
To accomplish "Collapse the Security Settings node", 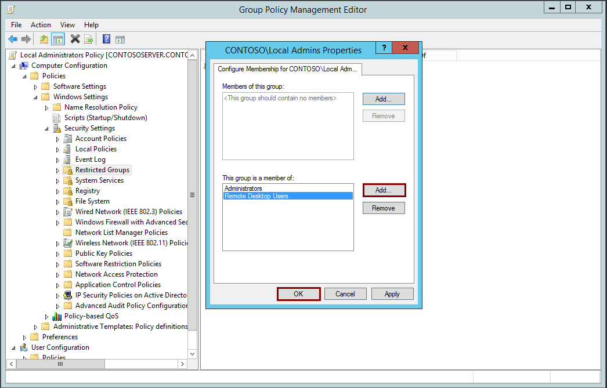I will (48, 128).
